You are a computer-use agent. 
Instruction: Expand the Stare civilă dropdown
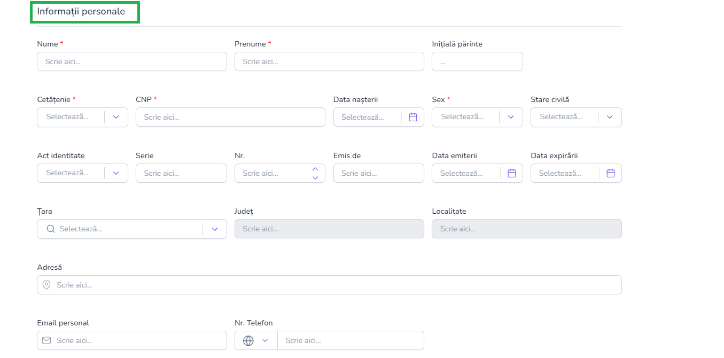point(610,117)
